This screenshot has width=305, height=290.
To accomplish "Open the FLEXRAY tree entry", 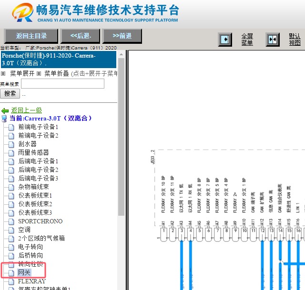I will click(x=32, y=281).
